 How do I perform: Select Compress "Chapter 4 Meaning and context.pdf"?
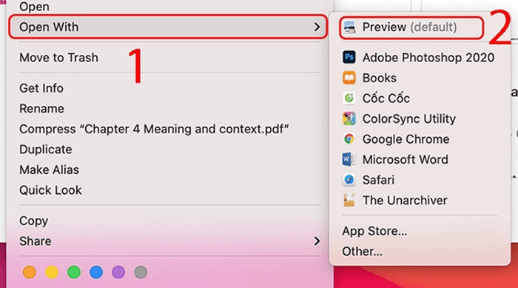pos(154,129)
